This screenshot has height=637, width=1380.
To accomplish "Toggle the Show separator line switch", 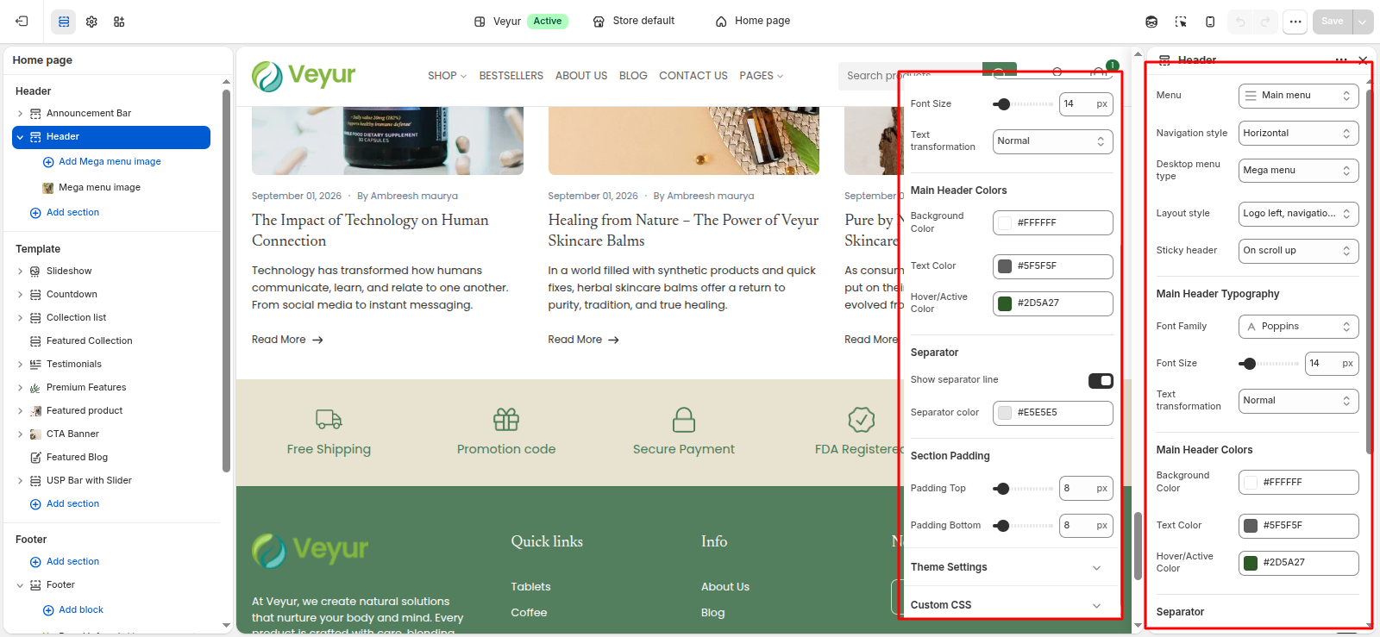I will coord(1101,380).
